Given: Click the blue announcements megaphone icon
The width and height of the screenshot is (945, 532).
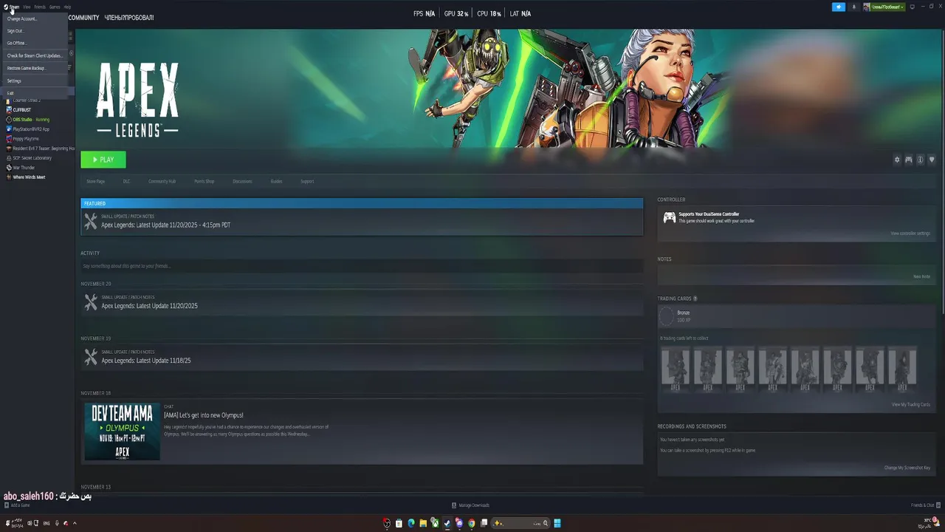Looking at the screenshot, I should pyautogui.click(x=838, y=7).
